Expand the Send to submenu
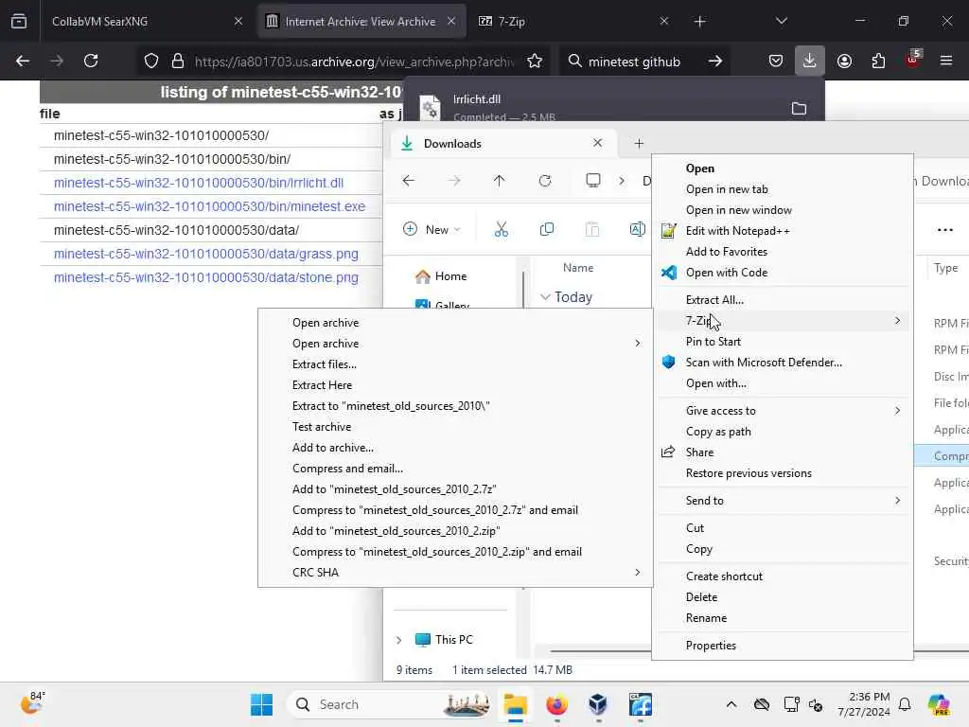This screenshot has width=969, height=727. click(x=897, y=500)
